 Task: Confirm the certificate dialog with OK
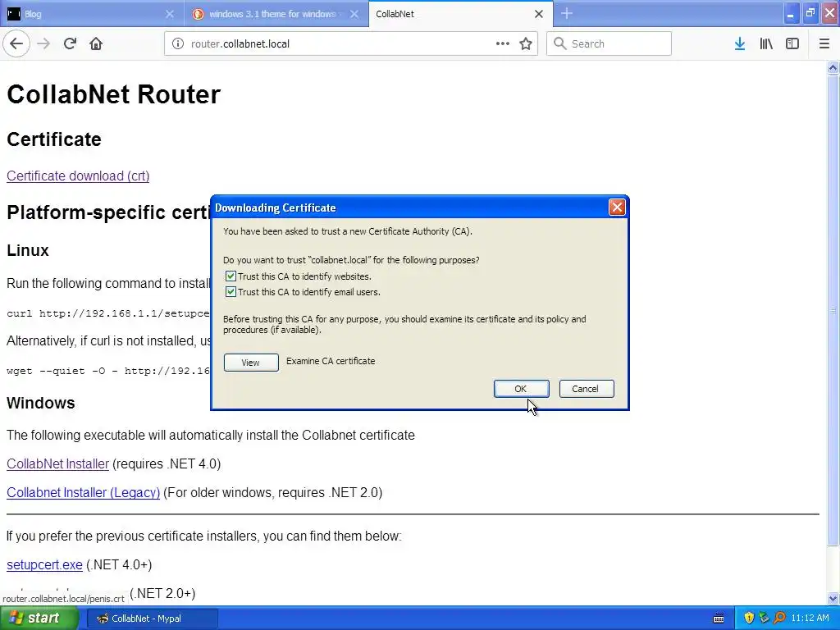point(521,389)
